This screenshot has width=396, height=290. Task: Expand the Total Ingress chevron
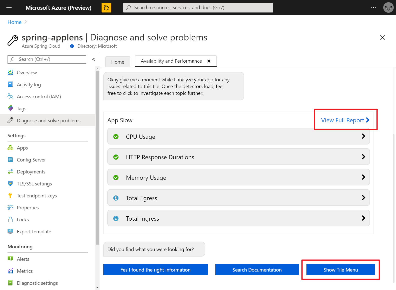click(x=363, y=218)
